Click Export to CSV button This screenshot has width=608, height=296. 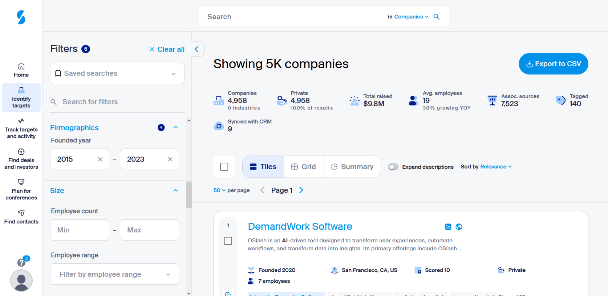coord(554,64)
